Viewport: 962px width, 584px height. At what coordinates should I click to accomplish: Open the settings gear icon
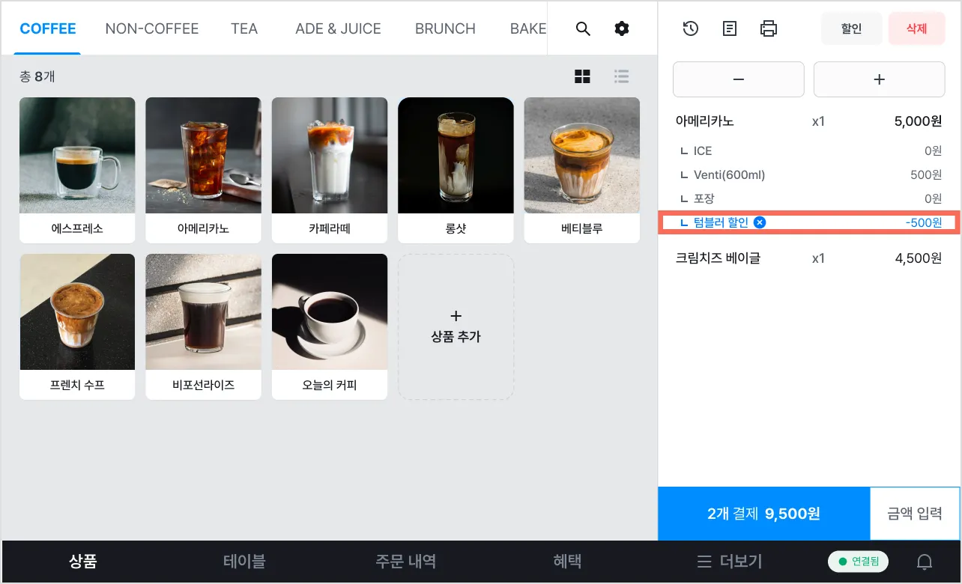click(622, 28)
